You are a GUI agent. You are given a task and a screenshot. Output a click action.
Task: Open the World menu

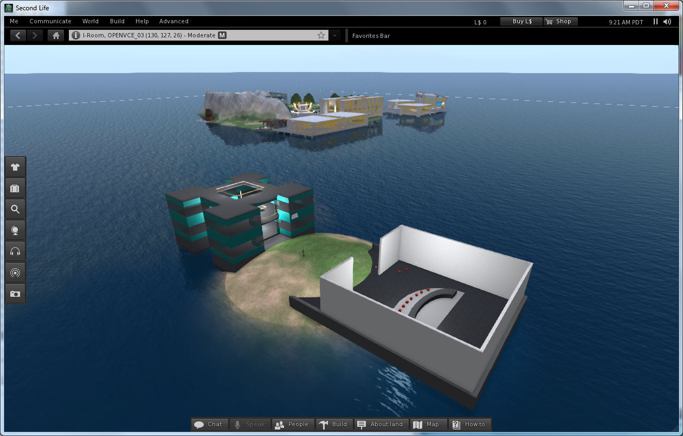91,21
